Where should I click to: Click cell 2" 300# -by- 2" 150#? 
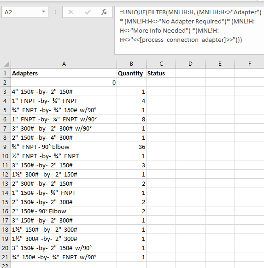click(x=64, y=183)
